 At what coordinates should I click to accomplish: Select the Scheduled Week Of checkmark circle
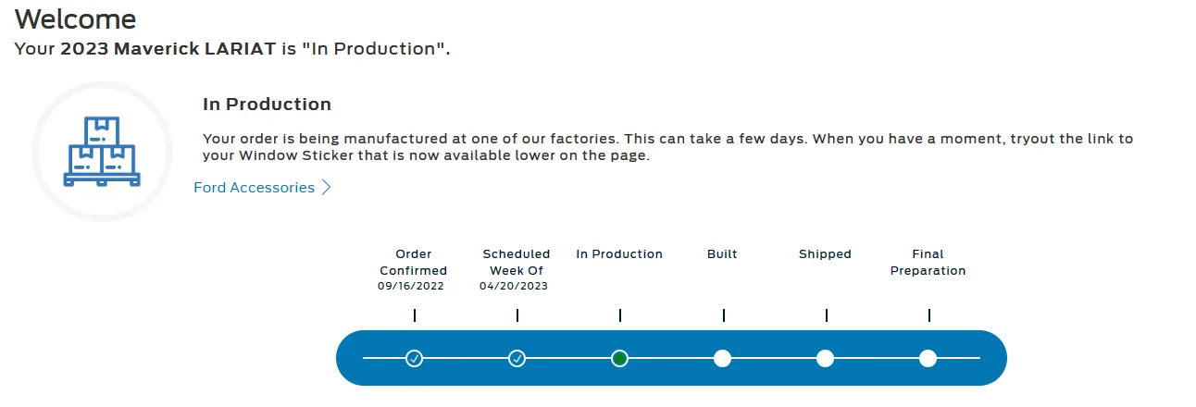[517, 358]
